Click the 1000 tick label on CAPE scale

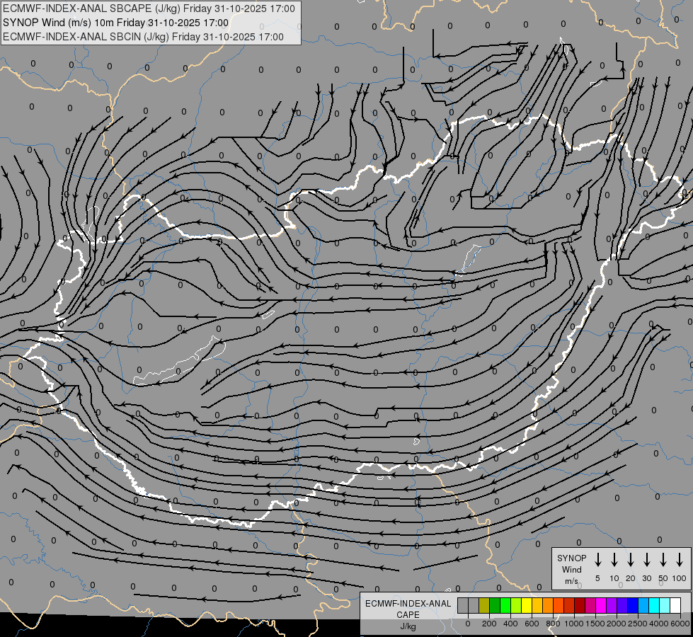(574, 624)
